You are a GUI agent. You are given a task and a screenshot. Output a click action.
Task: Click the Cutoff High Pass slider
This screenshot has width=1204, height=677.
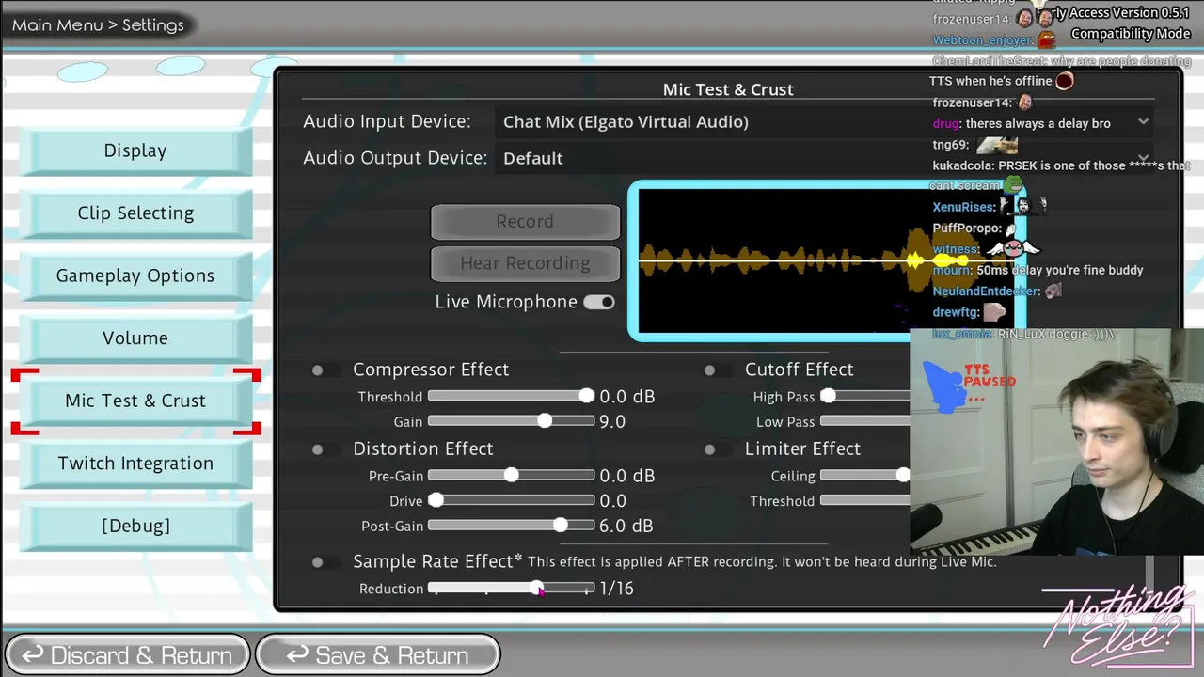coord(865,397)
